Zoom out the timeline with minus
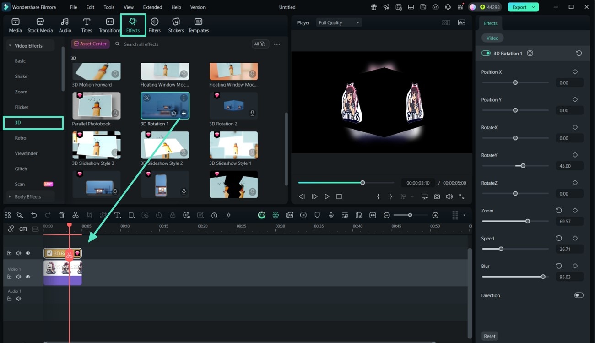 pyautogui.click(x=387, y=215)
